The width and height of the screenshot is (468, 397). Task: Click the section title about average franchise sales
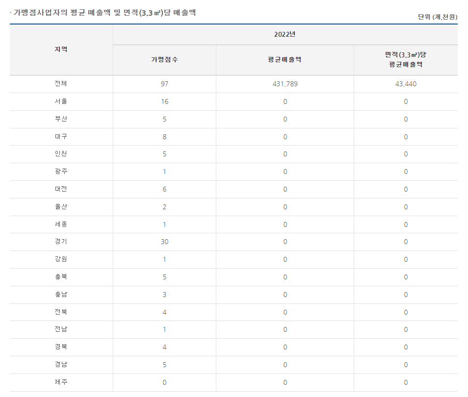(x=104, y=13)
